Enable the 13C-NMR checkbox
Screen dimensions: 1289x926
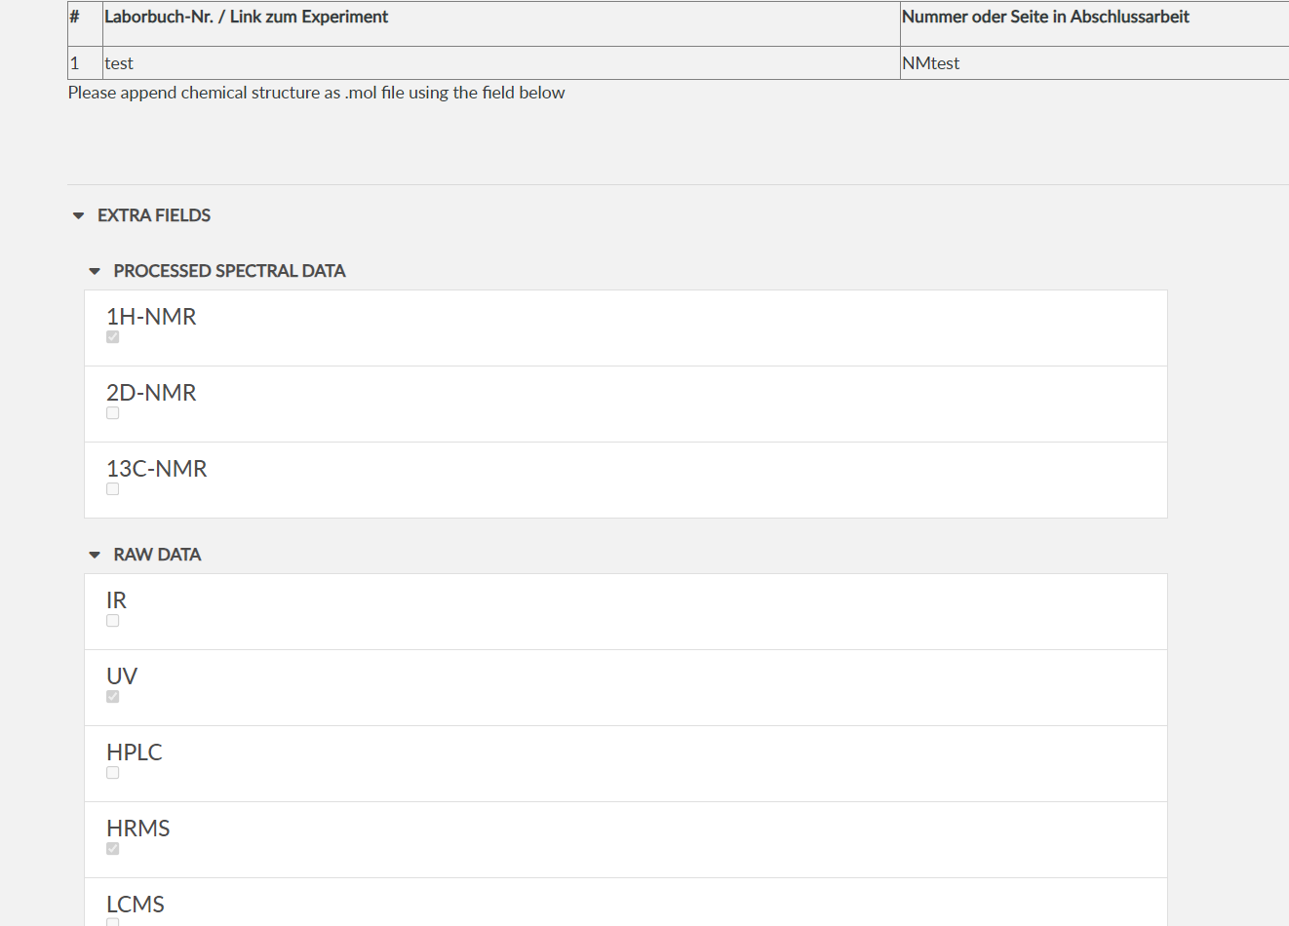coord(112,488)
